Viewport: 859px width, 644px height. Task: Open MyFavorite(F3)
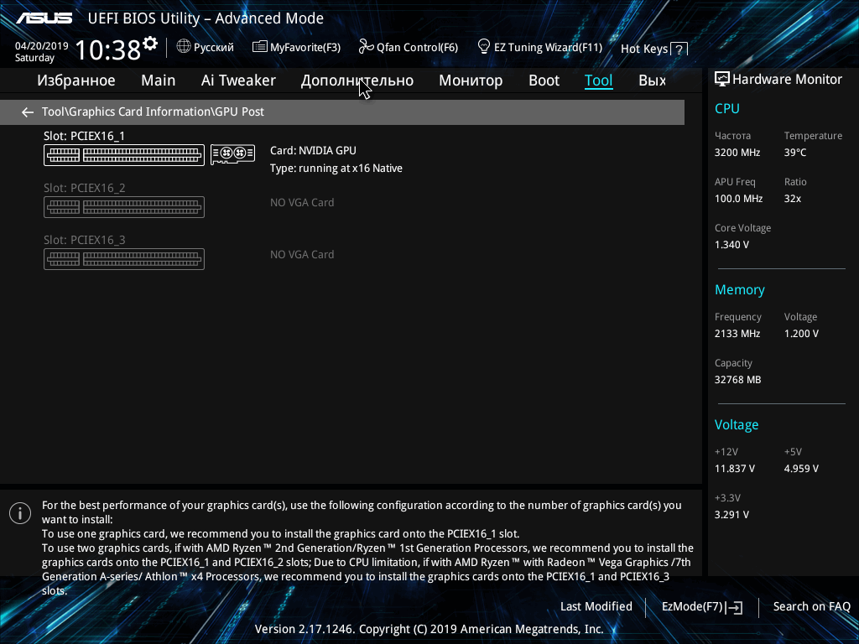click(x=296, y=47)
